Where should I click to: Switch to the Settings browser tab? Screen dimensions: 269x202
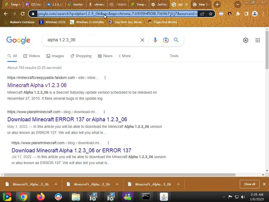[159, 5]
